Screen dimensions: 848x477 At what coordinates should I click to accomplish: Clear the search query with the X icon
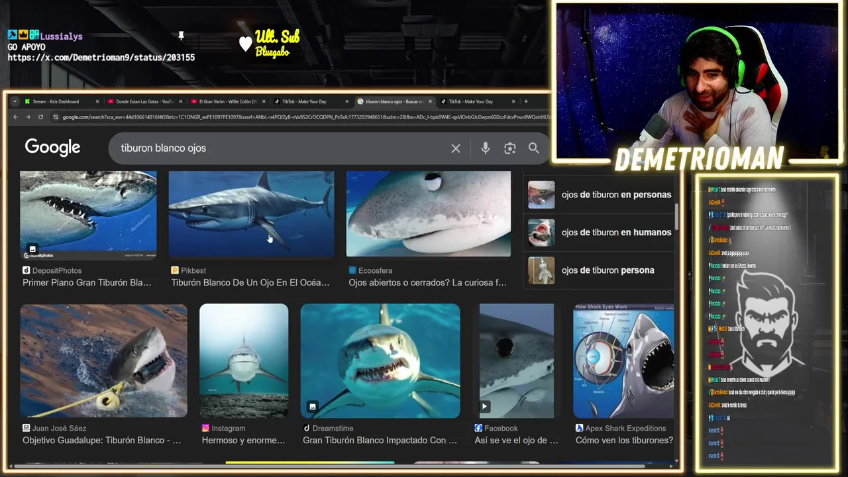[456, 148]
